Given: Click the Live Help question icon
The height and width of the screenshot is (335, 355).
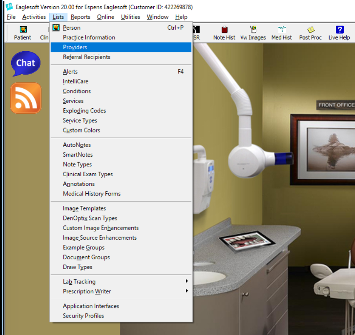Looking at the screenshot, I should (339, 33).
